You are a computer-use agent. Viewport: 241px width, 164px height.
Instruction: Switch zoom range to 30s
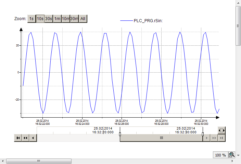click(x=49, y=19)
